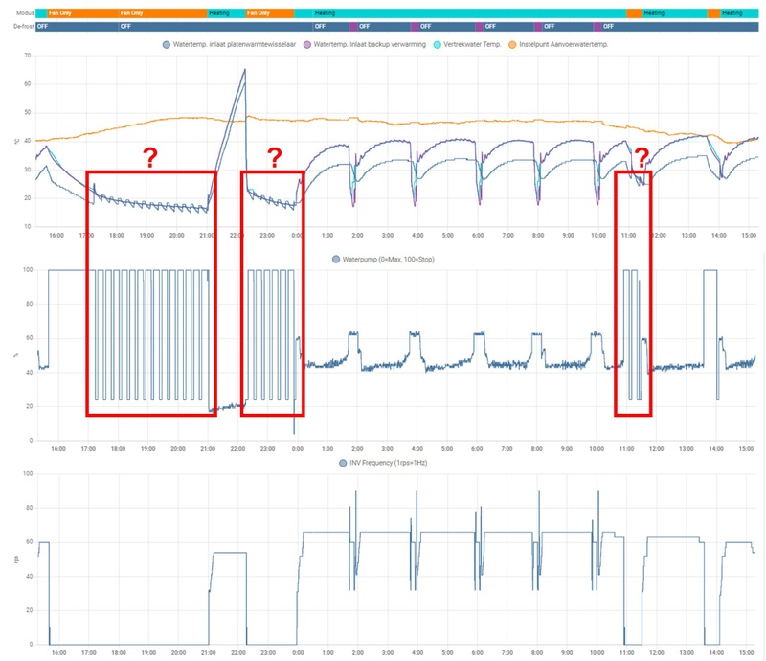This screenshot has width=766, height=661.
Task: Click the Waterpump legend circle icon
Action: 336,259
